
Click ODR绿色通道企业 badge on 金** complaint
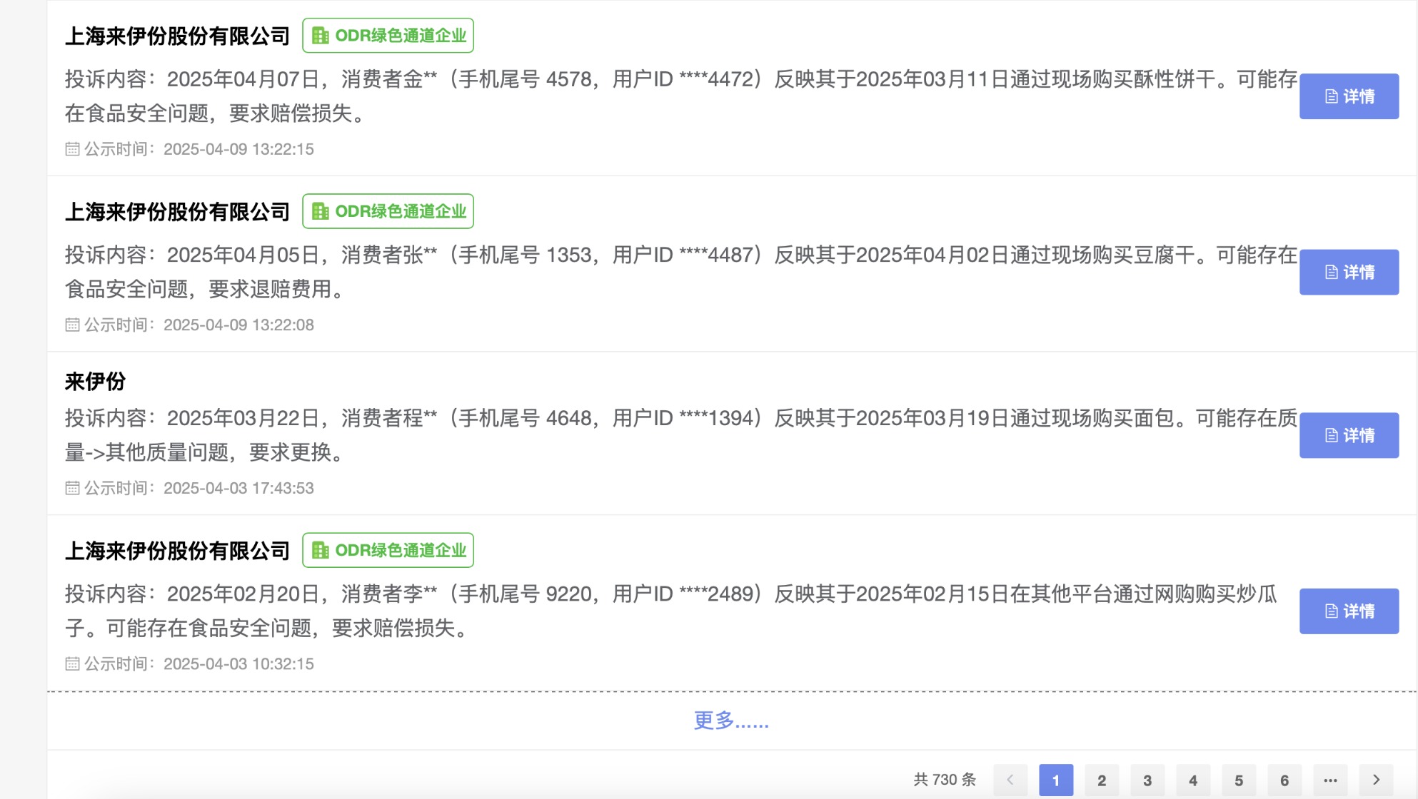(388, 36)
